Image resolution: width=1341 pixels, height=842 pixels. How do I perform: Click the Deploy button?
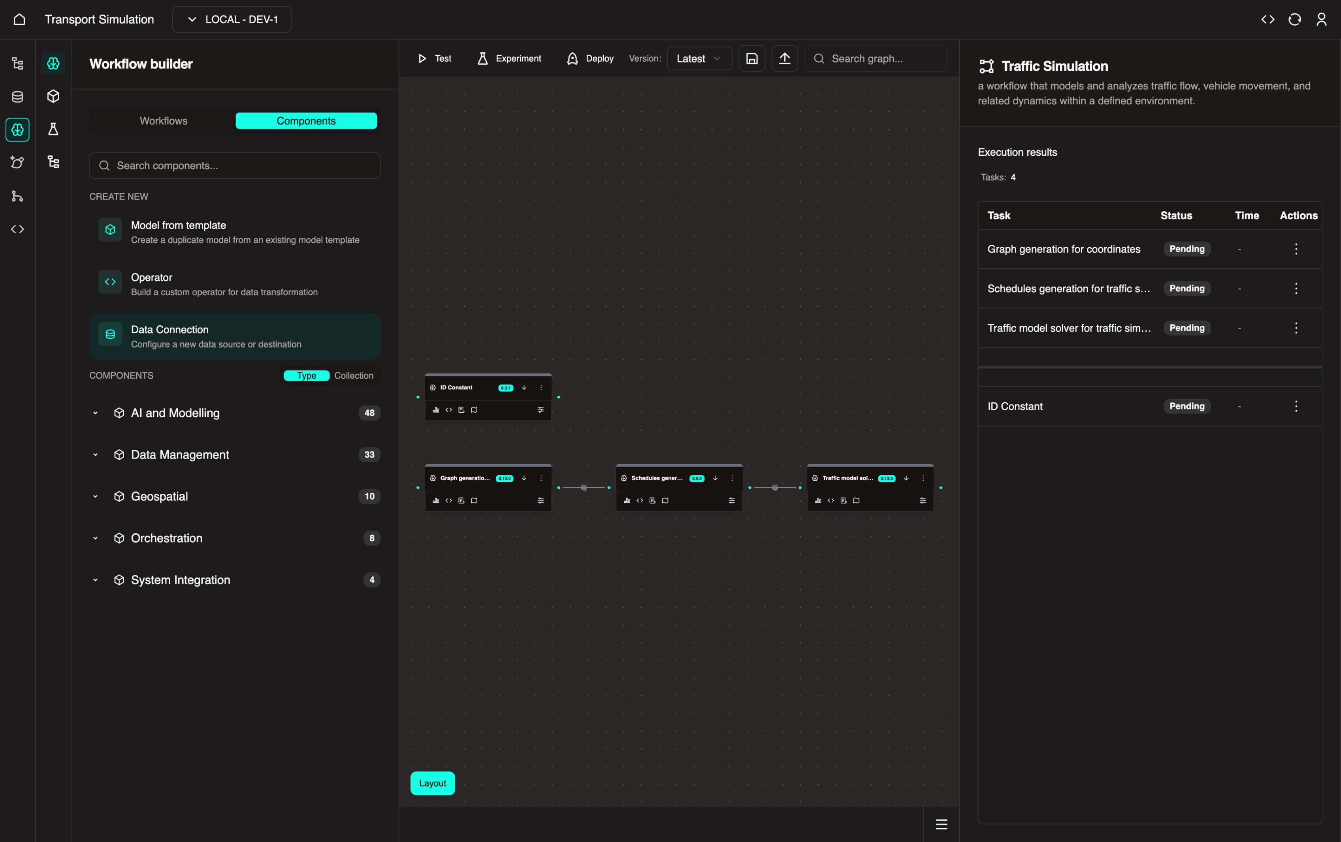(590, 59)
